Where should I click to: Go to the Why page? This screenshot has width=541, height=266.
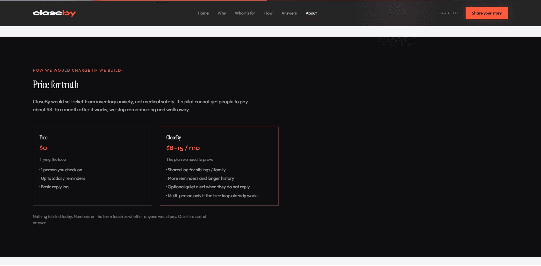click(x=222, y=13)
